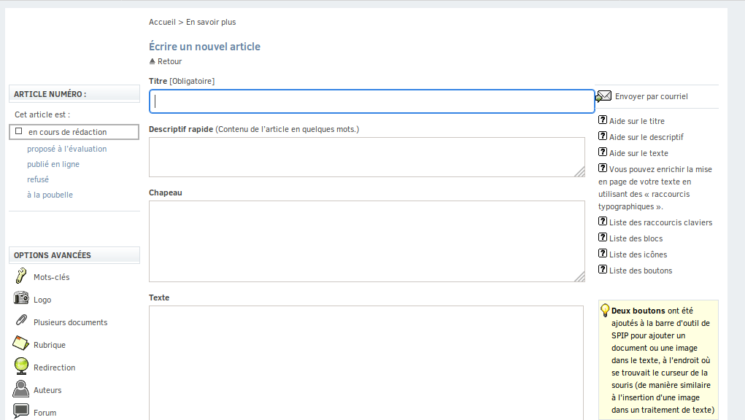Image resolution: width=745 pixels, height=420 pixels.
Task: Open Liste des icônes link
Action: [638, 255]
